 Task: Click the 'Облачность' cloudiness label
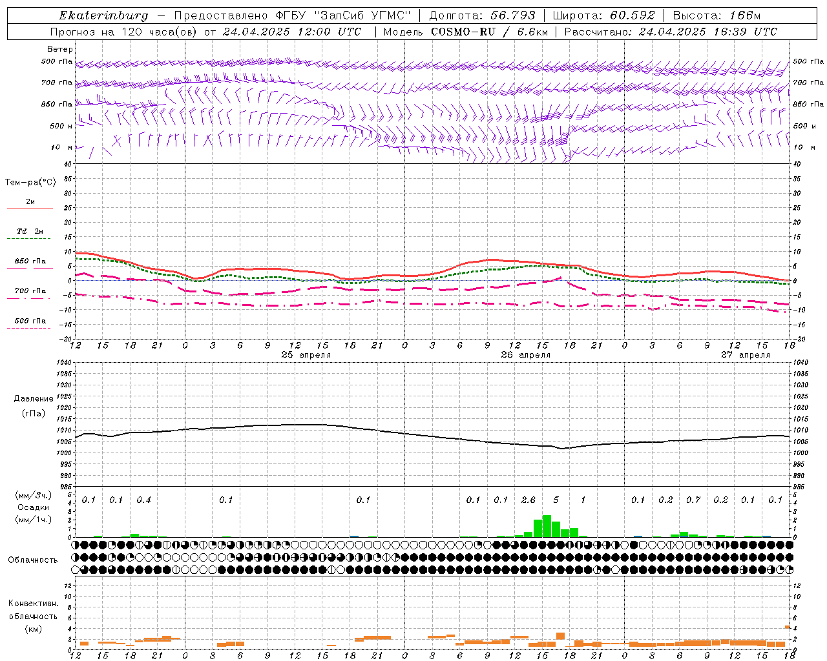(x=33, y=560)
